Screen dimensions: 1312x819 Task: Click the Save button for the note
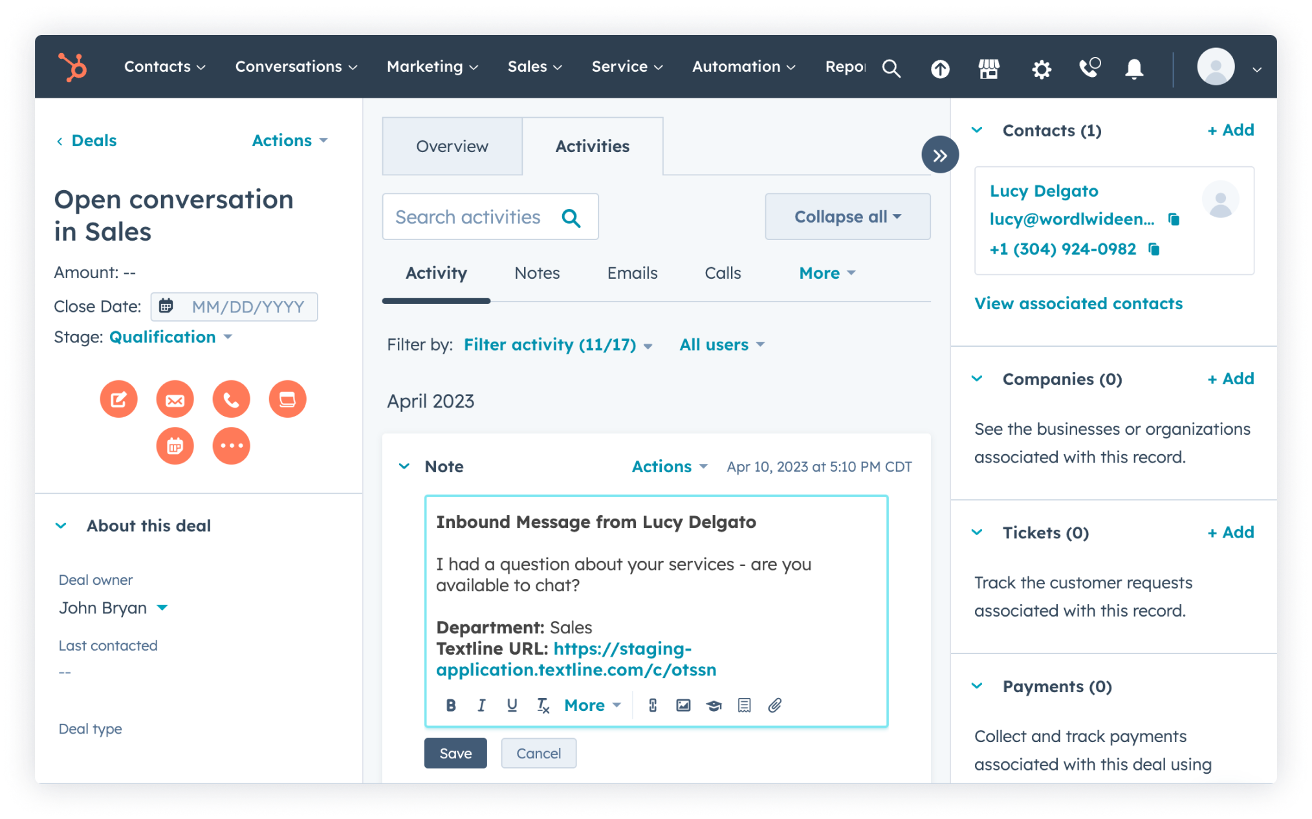coord(455,752)
